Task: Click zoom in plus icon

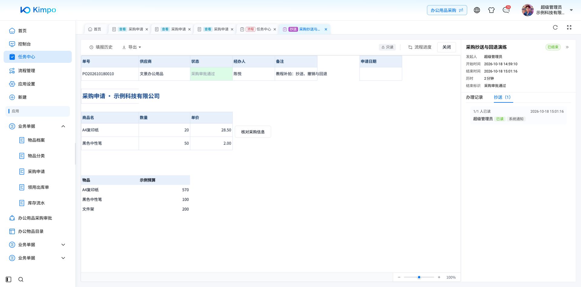Action: pos(439,277)
